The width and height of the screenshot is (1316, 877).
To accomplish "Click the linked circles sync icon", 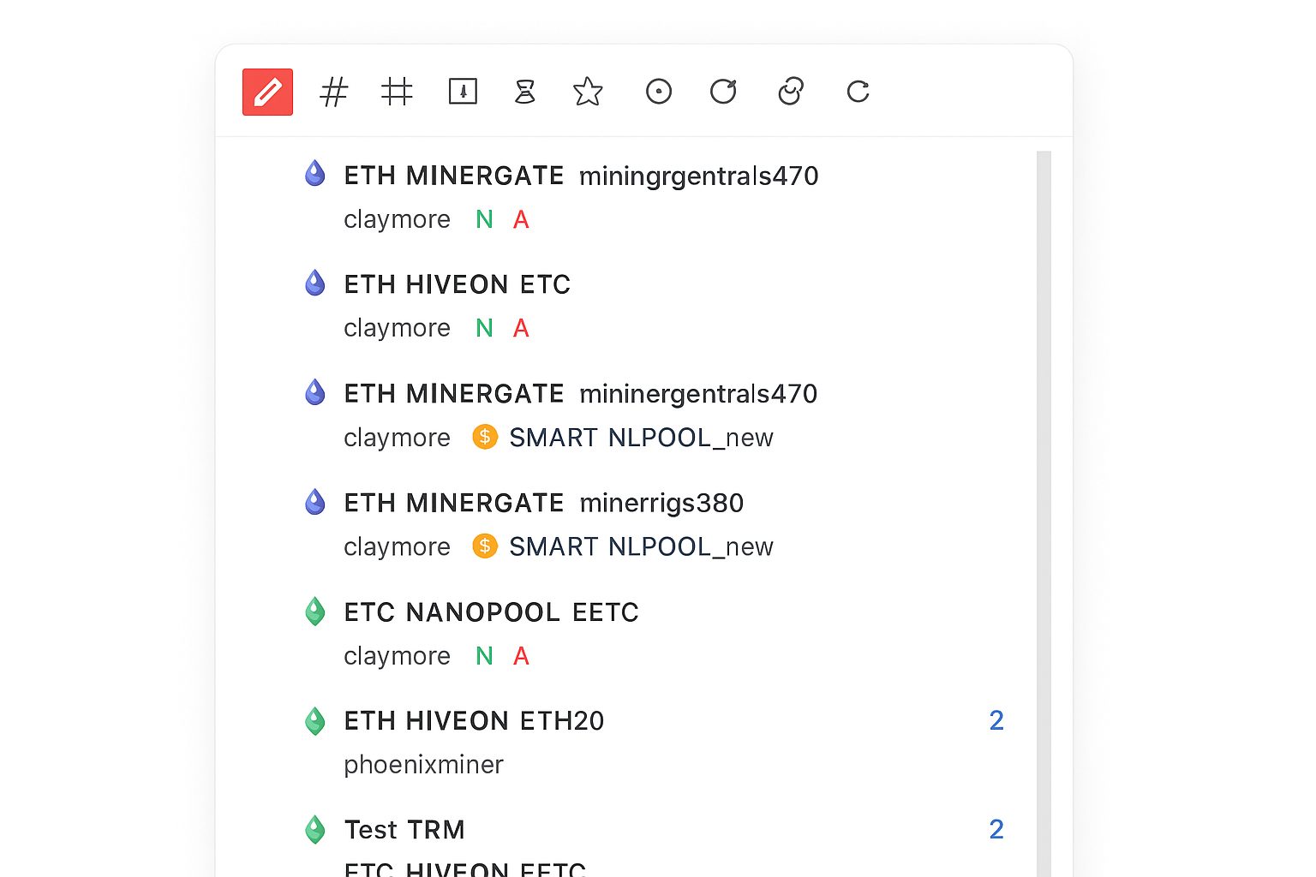I will 790,92.
